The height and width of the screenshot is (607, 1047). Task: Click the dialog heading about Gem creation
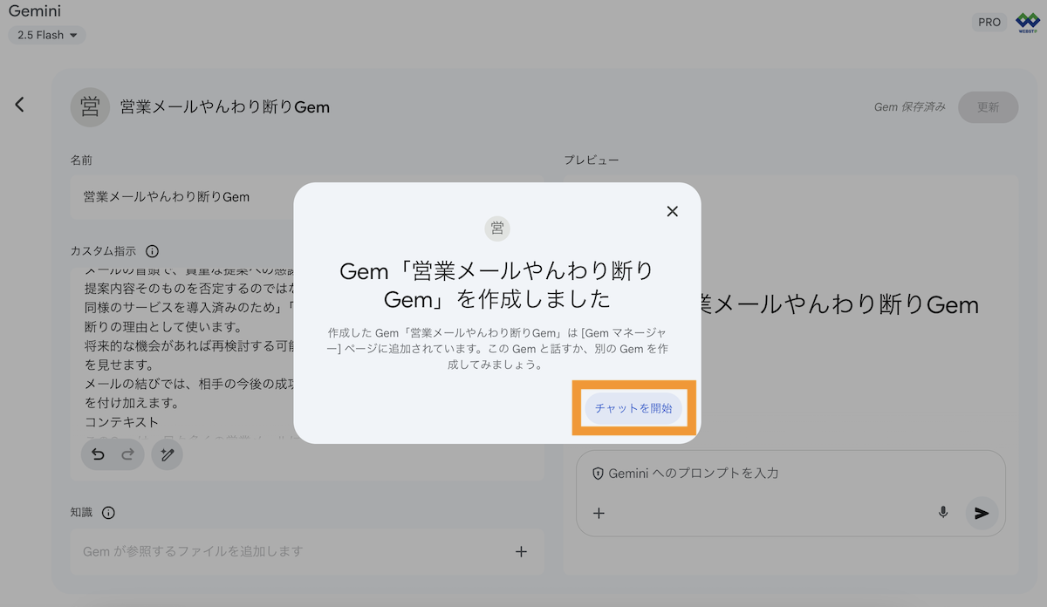497,285
